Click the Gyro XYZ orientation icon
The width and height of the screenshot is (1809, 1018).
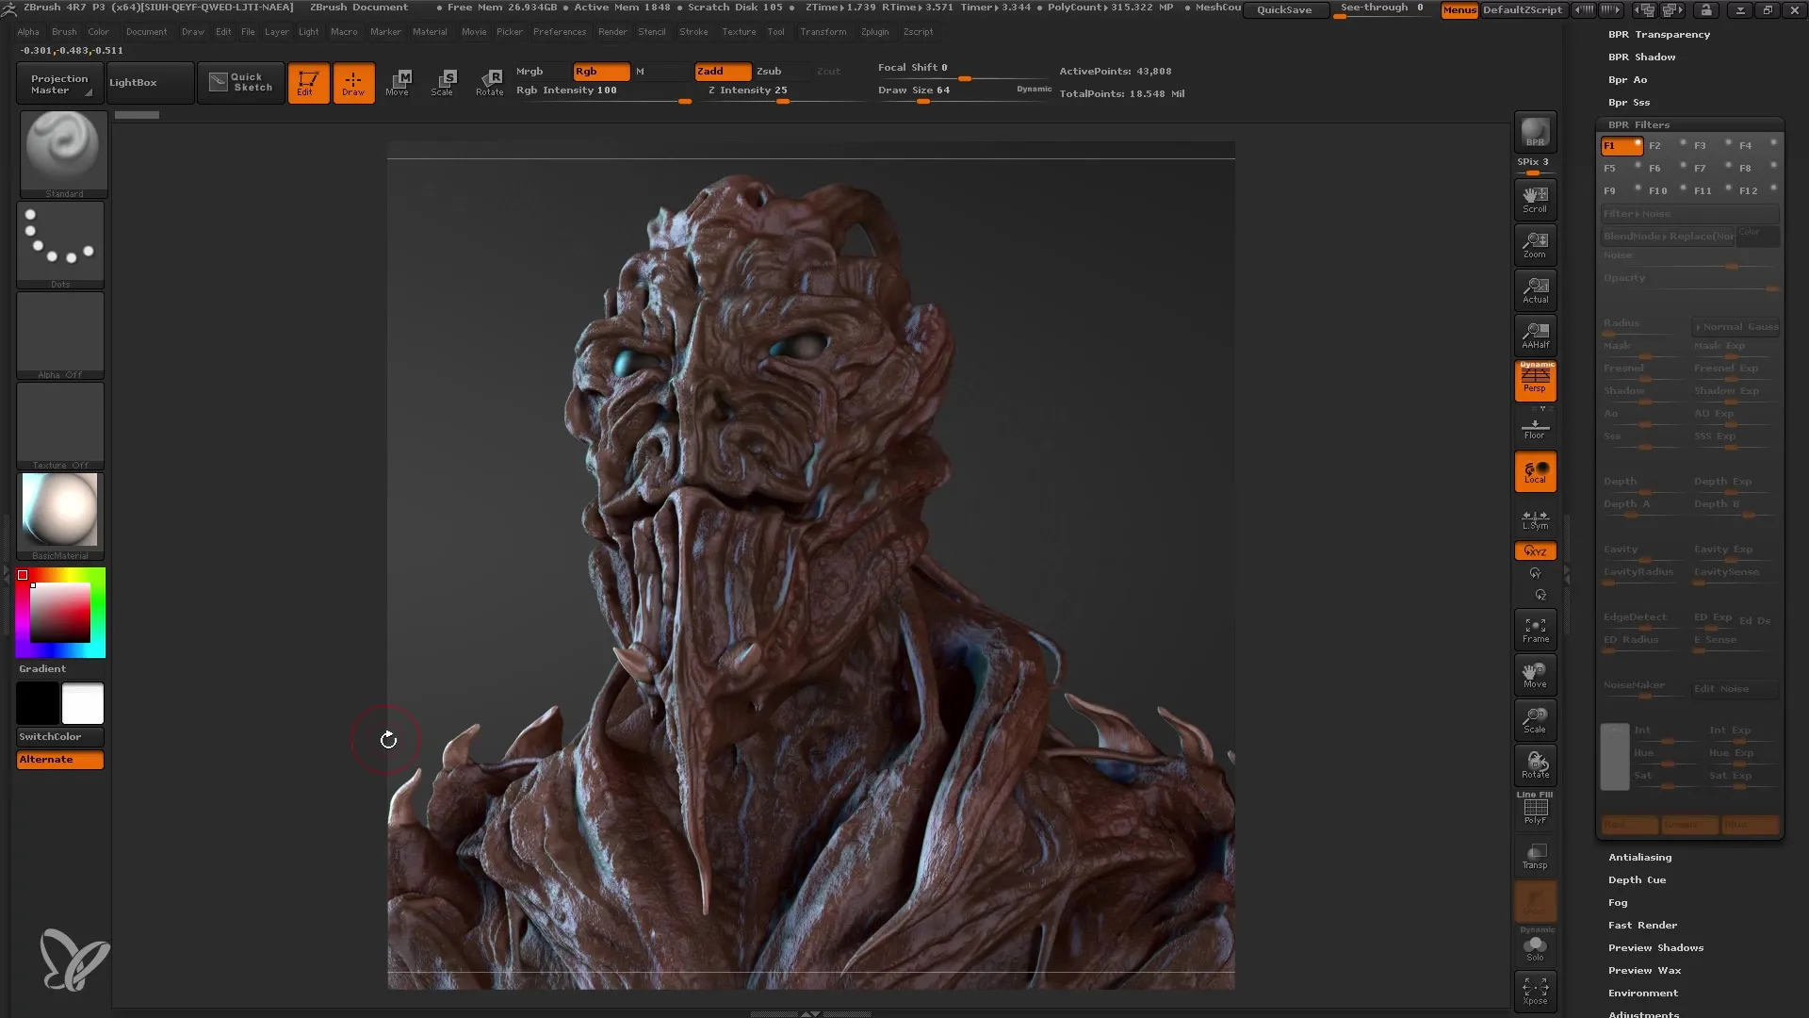(1535, 550)
